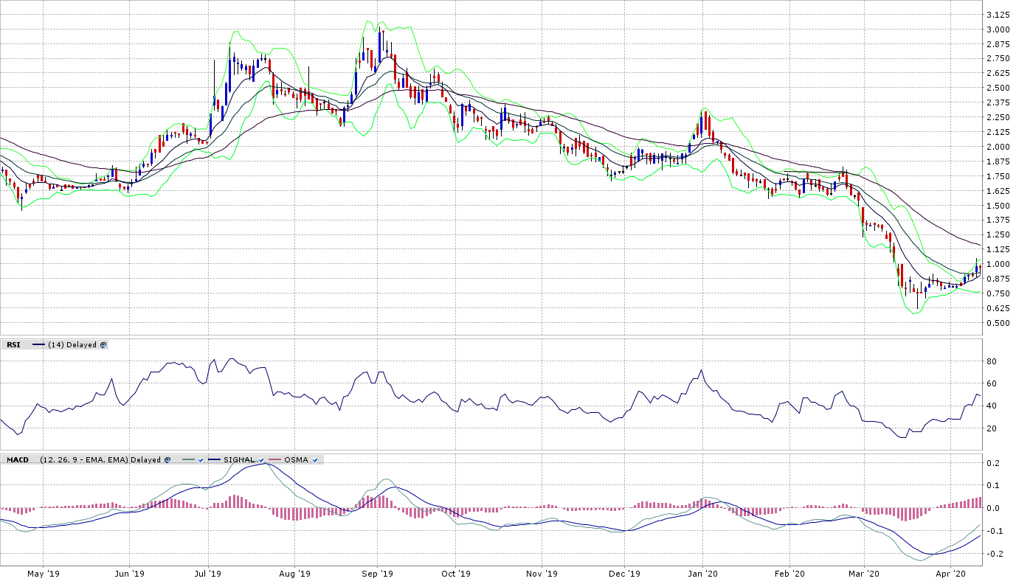Image resolution: width=1016 pixels, height=584 pixels.
Task: Uncheck the SIGNAL line checkbox
Action: [261, 459]
